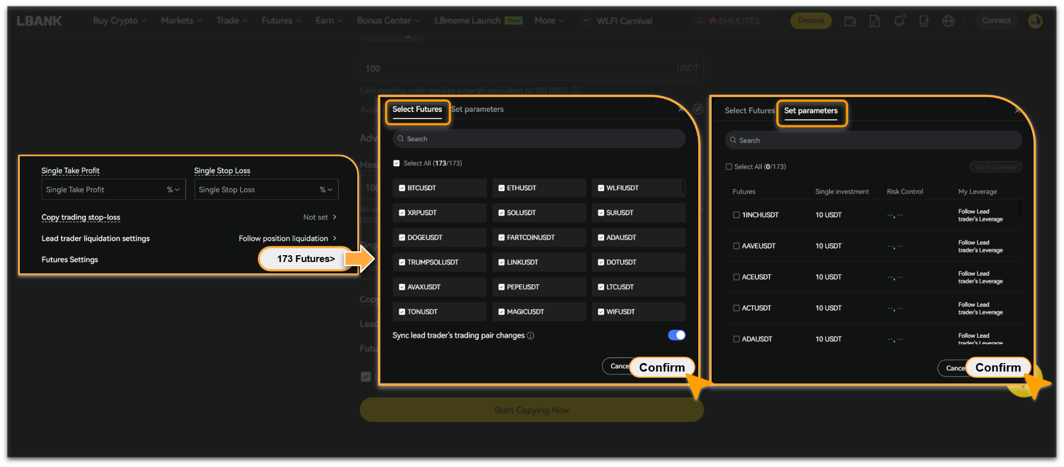
Task: Open the 173 Futures settings link
Action: click(306, 259)
